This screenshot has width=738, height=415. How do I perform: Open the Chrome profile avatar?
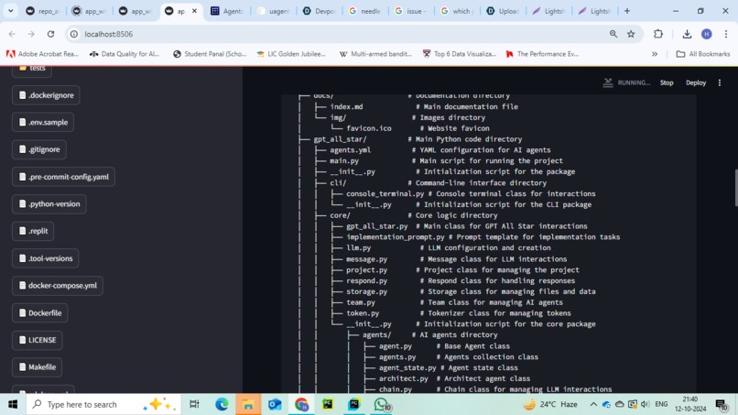coord(707,34)
